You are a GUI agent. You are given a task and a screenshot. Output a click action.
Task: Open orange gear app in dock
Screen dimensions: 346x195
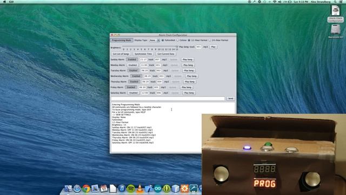point(184,188)
